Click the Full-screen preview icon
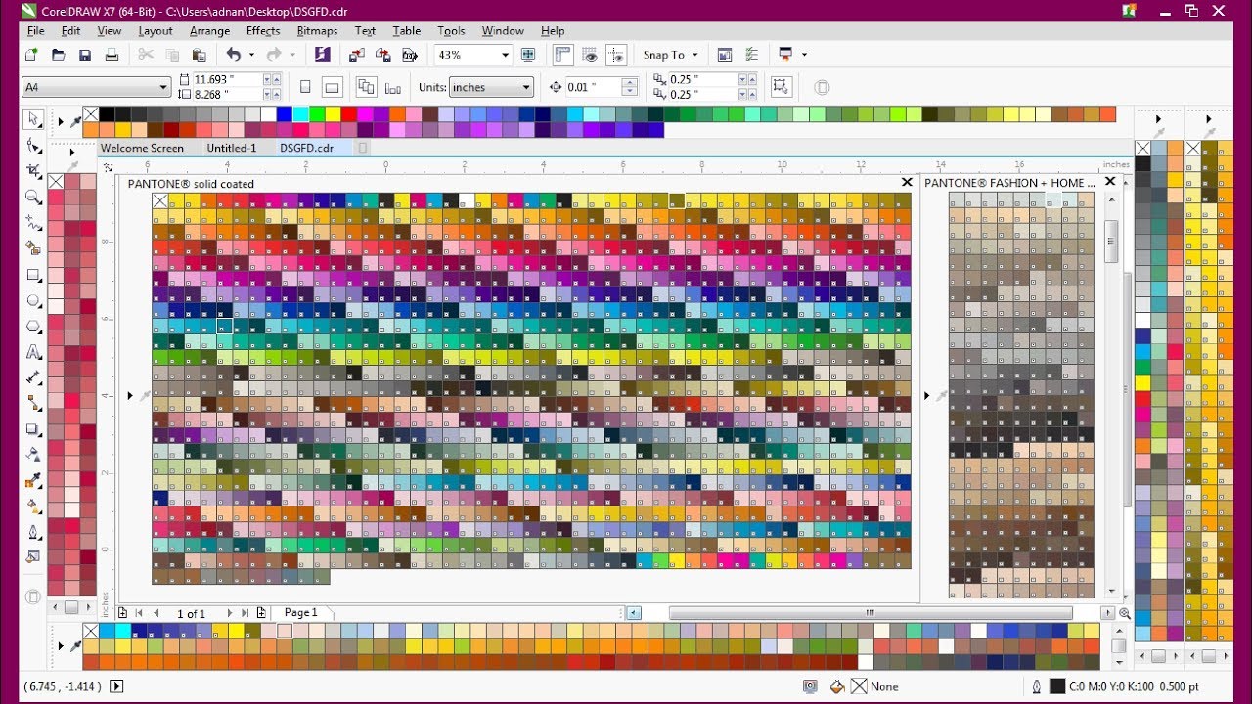The width and height of the screenshot is (1252, 704). pos(528,55)
